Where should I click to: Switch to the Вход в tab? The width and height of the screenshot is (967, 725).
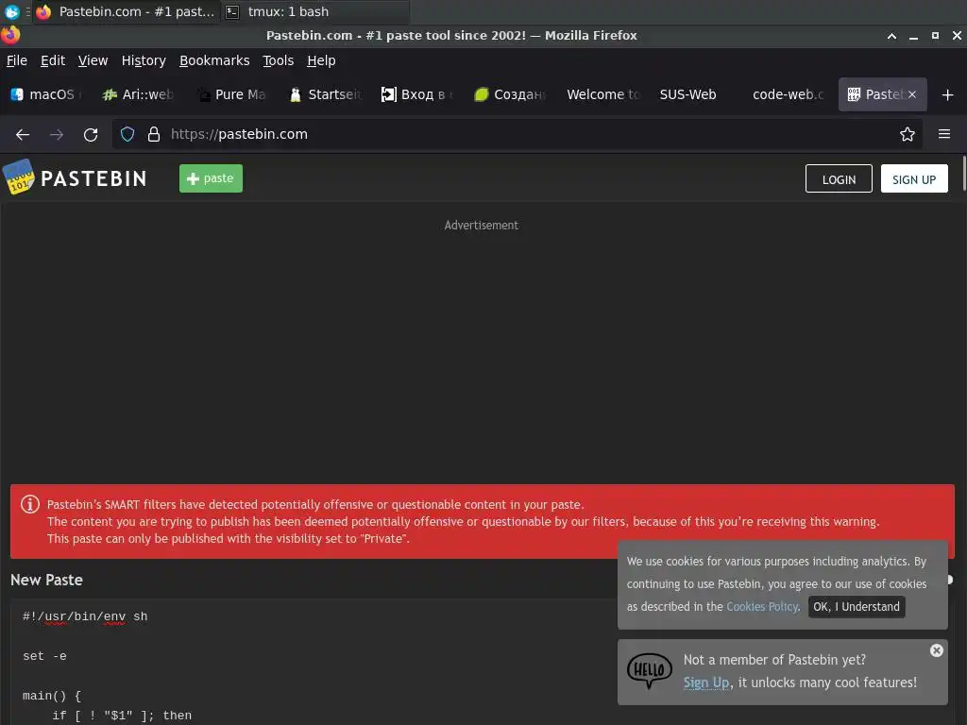click(418, 94)
